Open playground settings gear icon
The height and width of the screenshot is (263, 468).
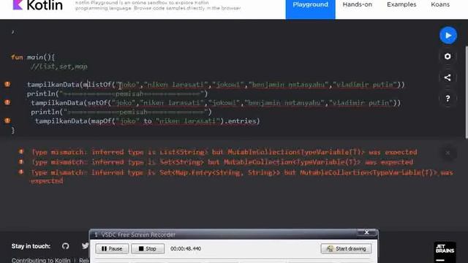pos(448,56)
